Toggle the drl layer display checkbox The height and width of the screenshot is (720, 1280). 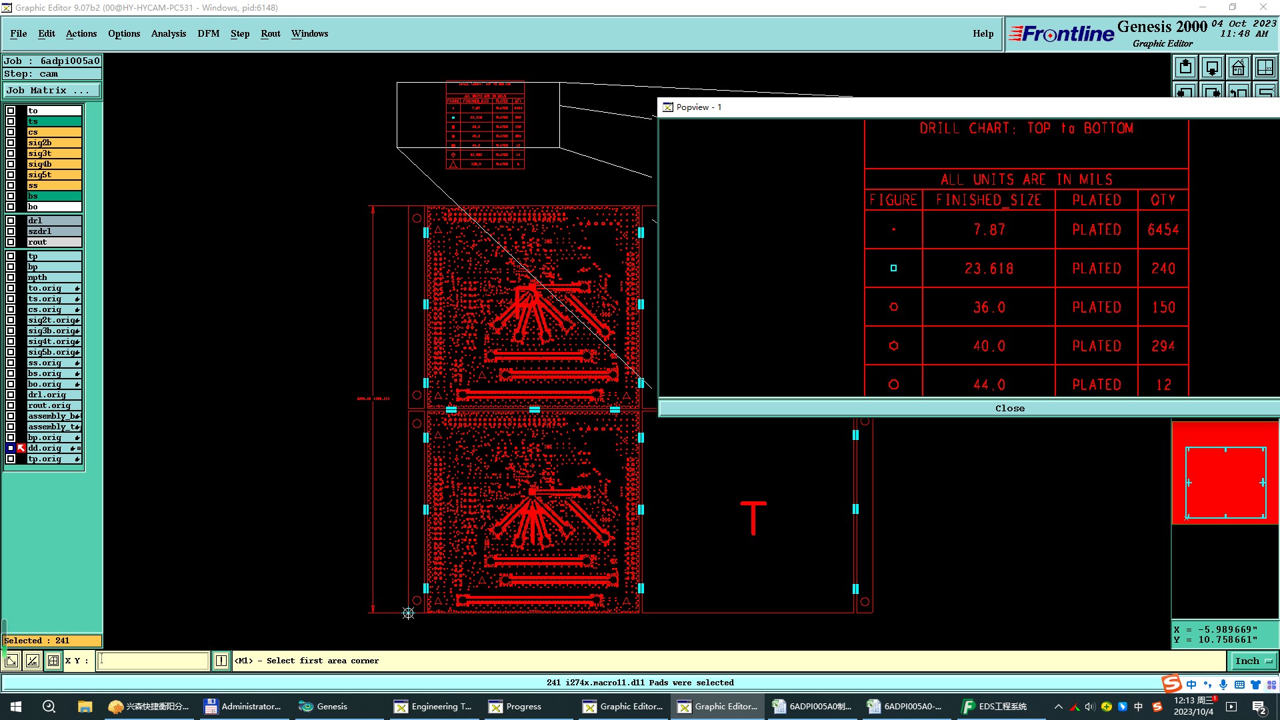click(x=11, y=221)
